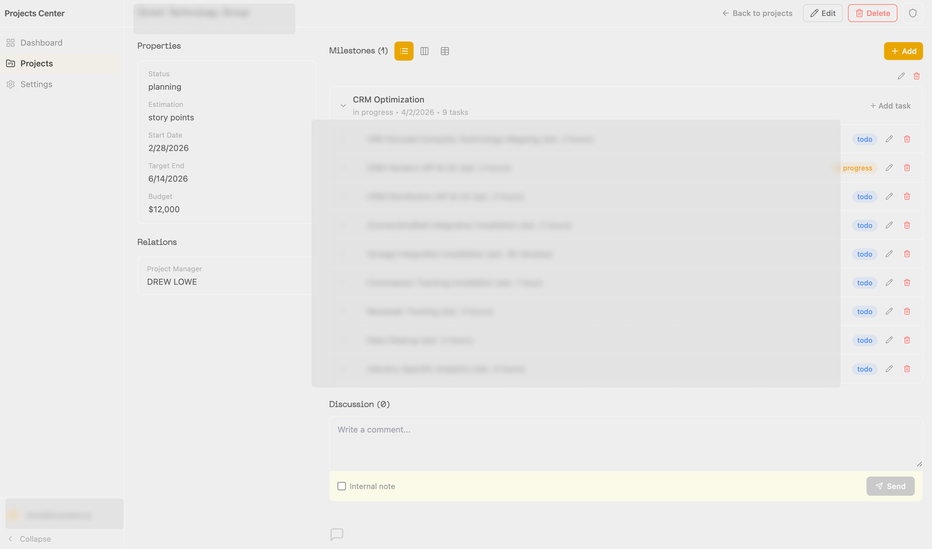Check the Internal note checkbox
The height and width of the screenshot is (549, 932).
pyautogui.click(x=341, y=486)
